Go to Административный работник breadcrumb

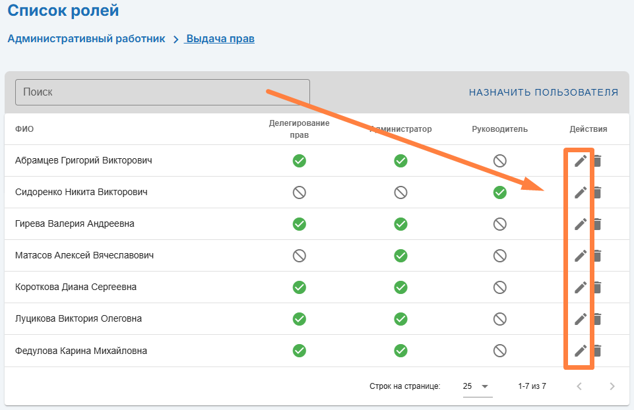(86, 39)
